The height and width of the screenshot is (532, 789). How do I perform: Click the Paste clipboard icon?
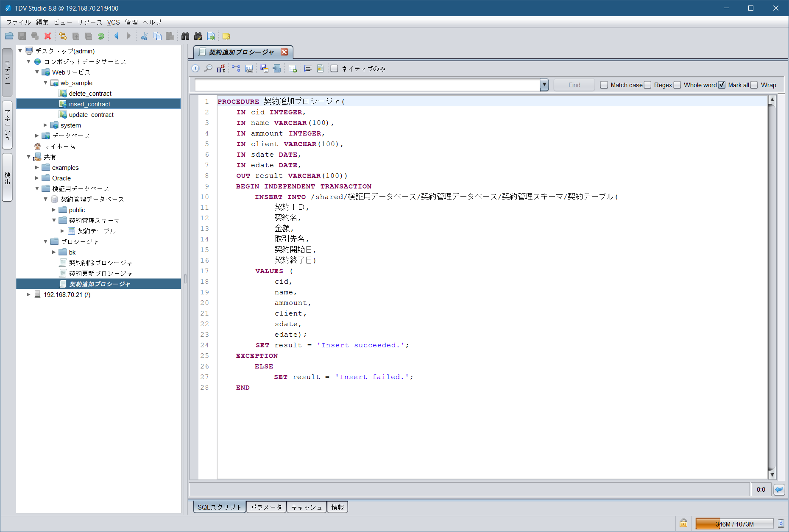click(170, 36)
